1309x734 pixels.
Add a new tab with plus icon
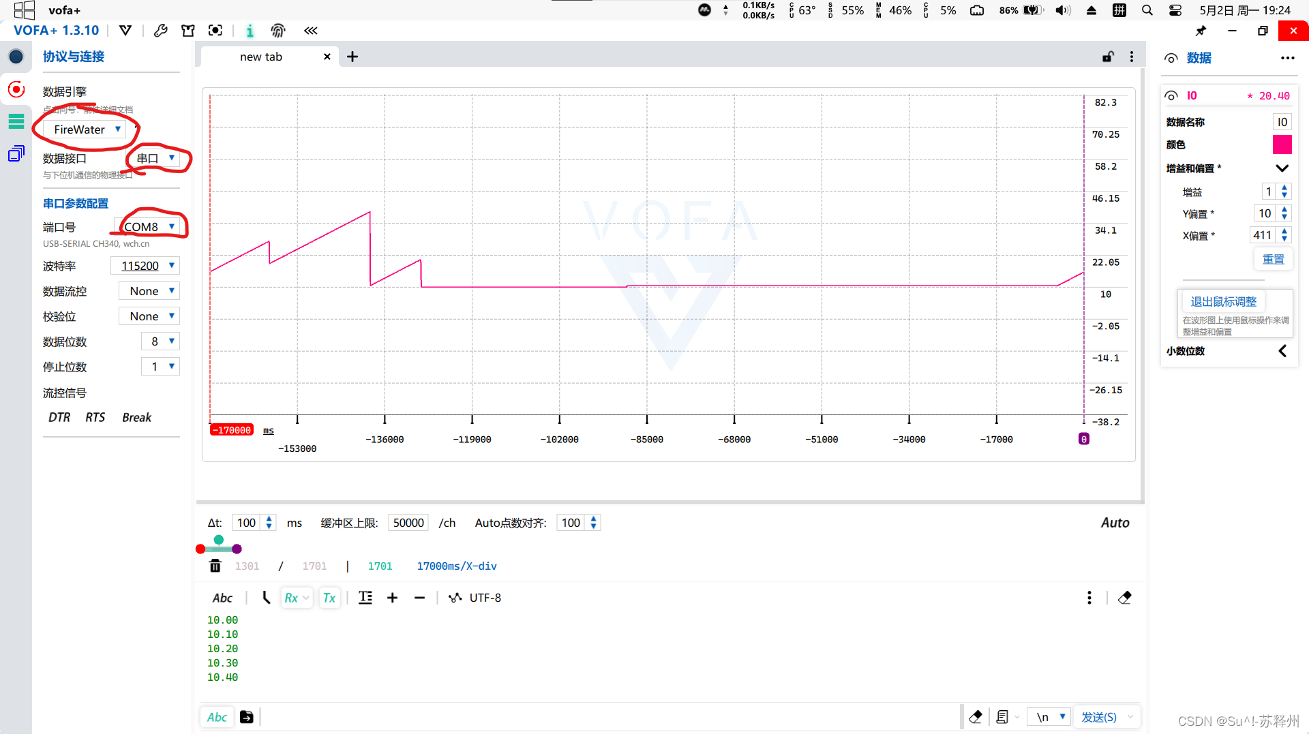(x=352, y=57)
